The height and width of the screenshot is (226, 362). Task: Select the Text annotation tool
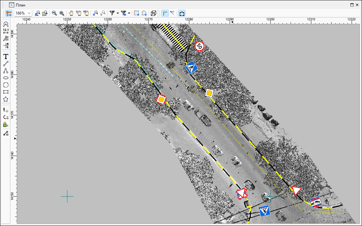(5, 56)
